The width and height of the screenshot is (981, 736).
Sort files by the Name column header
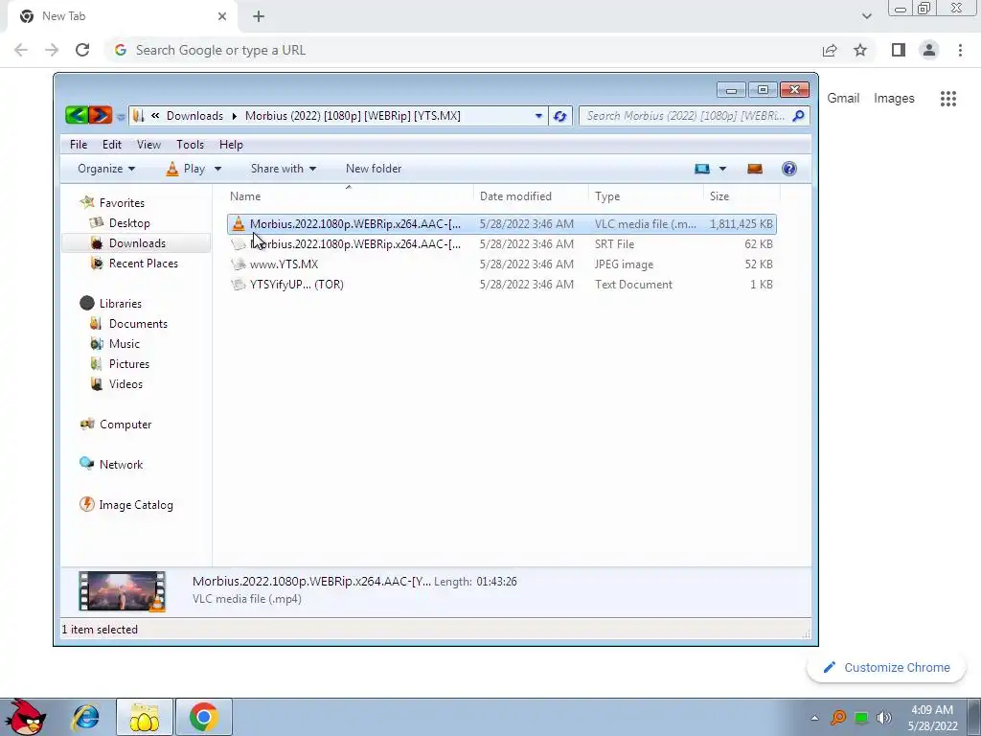click(349, 195)
